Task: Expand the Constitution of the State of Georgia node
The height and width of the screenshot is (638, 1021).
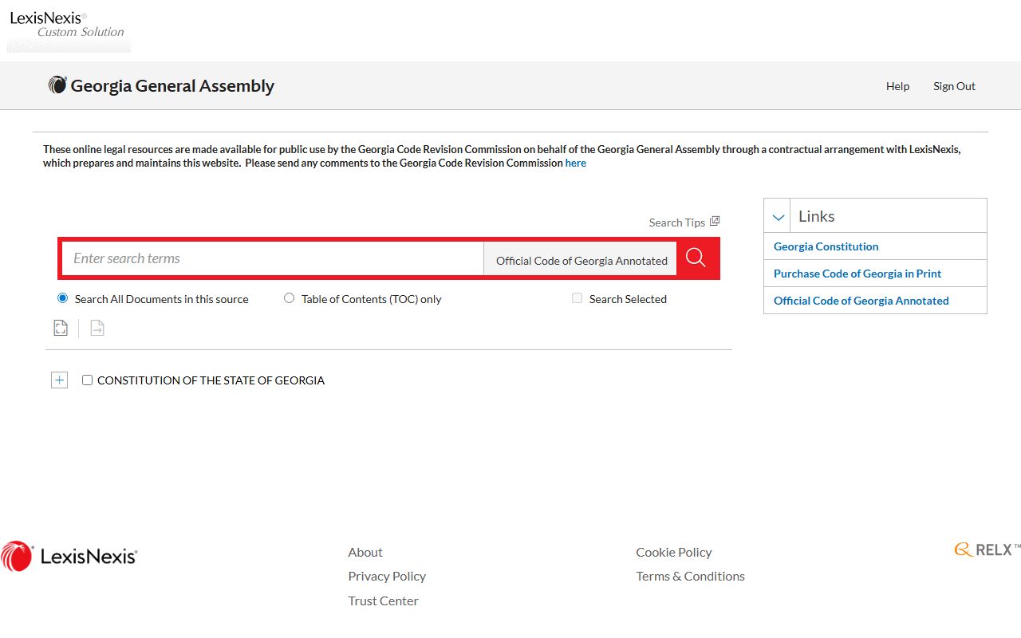Action: click(x=59, y=380)
